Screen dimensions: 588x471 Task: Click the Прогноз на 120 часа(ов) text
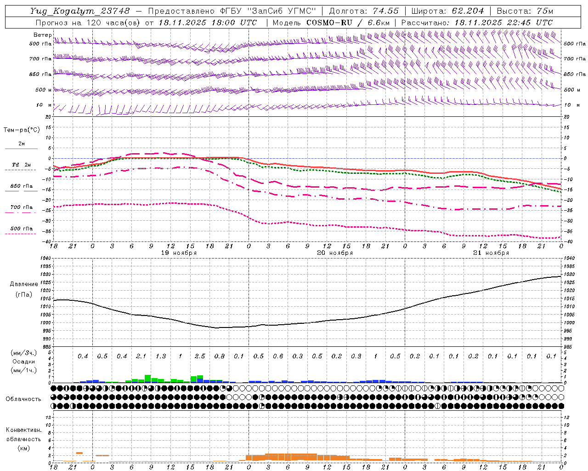(89, 23)
